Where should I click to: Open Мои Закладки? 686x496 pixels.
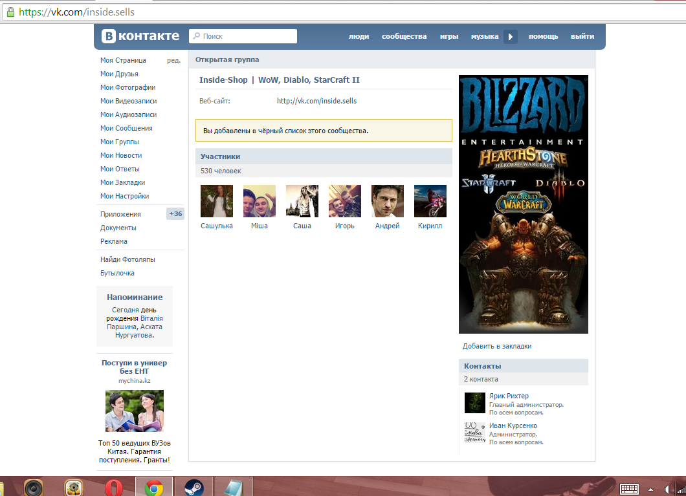point(122,182)
